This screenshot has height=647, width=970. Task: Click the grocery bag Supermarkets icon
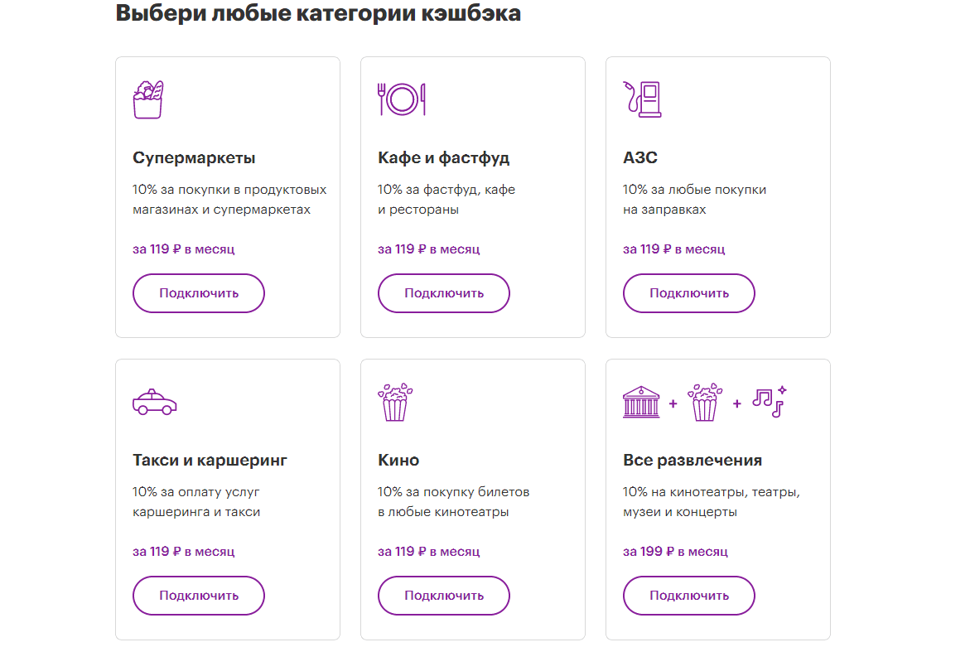pyautogui.click(x=148, y=99)
